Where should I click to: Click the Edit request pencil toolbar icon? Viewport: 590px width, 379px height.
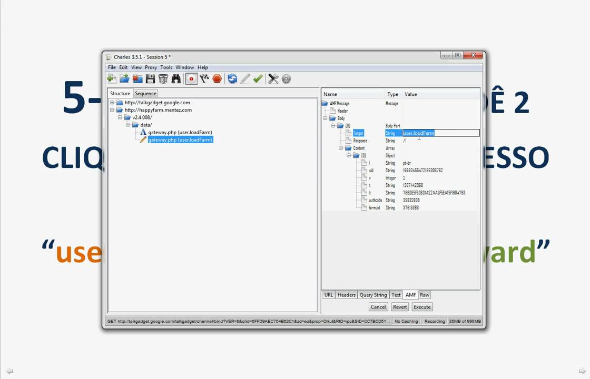coord(245,78)
